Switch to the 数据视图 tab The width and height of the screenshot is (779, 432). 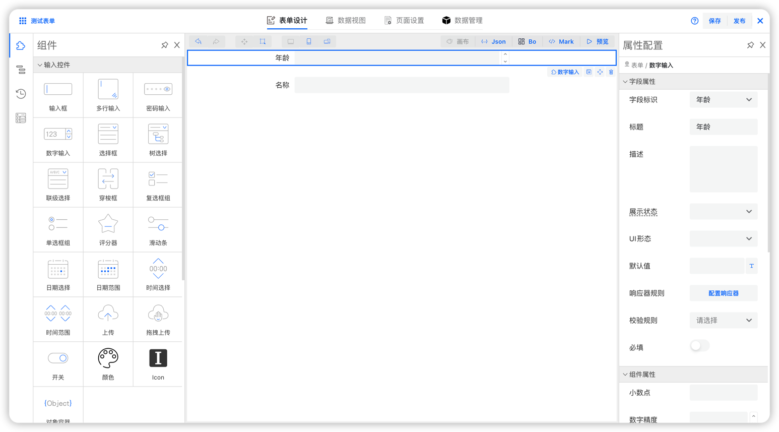point(346,21)
